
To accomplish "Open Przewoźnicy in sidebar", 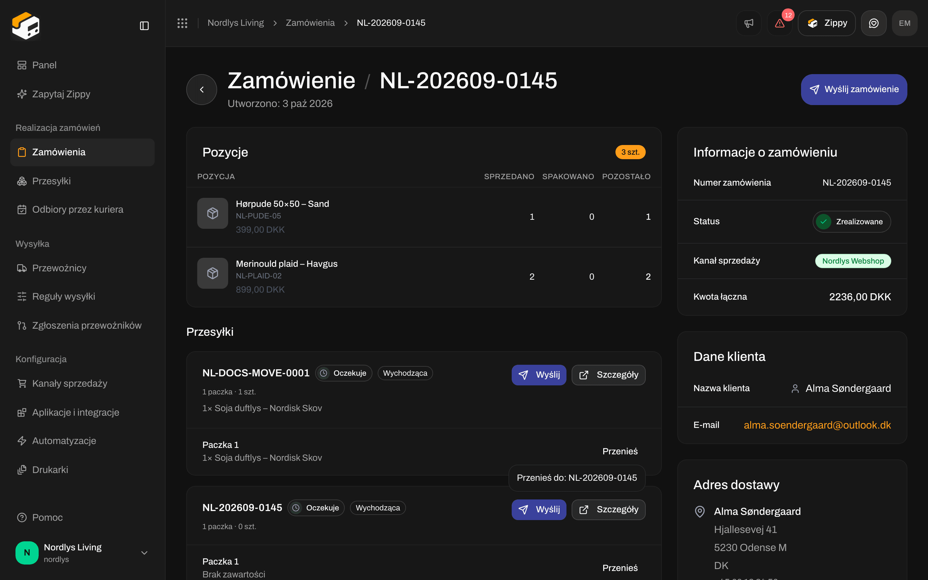I will click(82, 268).
